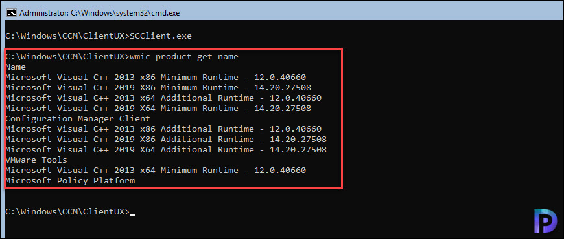Click the SCClient.exe command line
Image resolution: width=564 pixels, height=239 pixels.
pyautogui.click(x=99, y=36)
